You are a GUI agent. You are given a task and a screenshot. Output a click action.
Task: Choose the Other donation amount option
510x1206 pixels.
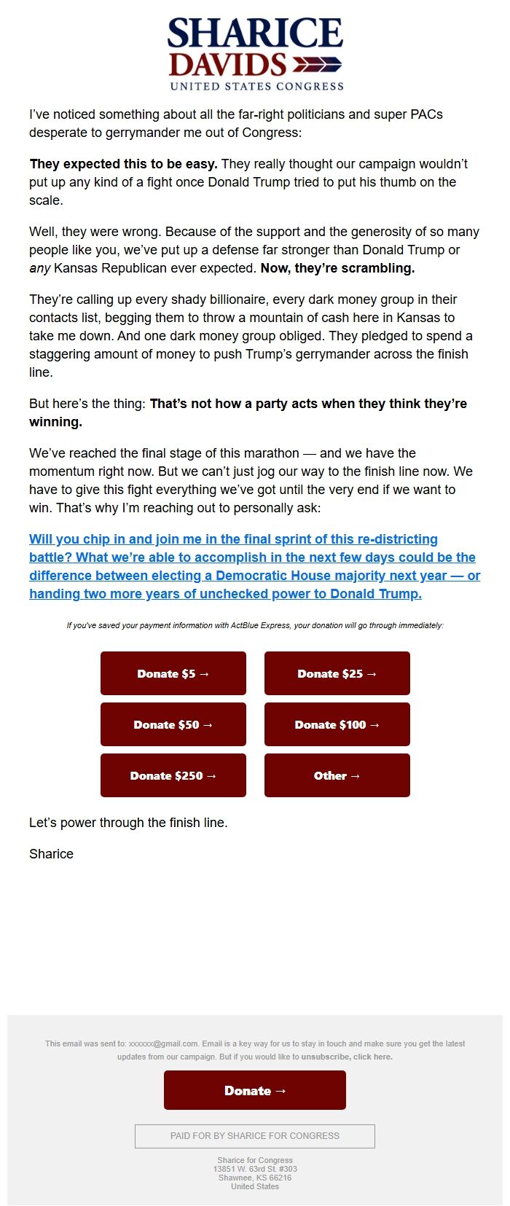pyautogui.click(x=337, y=775)
